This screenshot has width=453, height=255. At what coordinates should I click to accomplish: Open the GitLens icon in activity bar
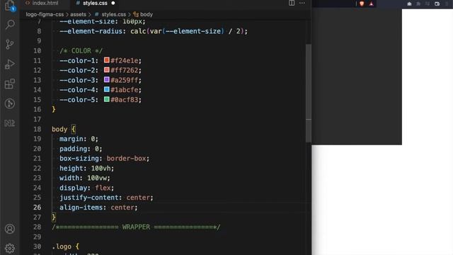coord(10,103)
